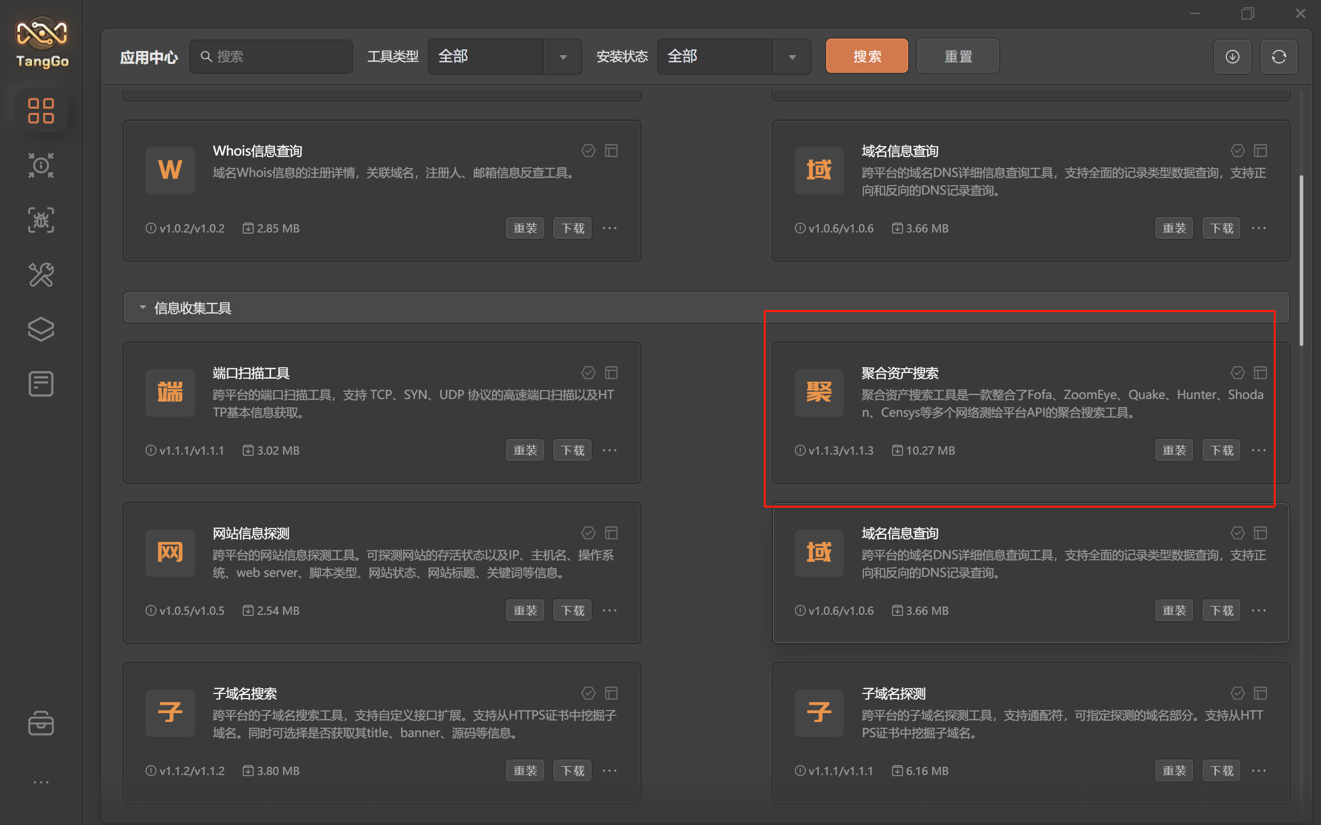1321x825 pixels.
Task: Click version text v1.1.3/v1.1.3
Action: (x=841, y=450)
